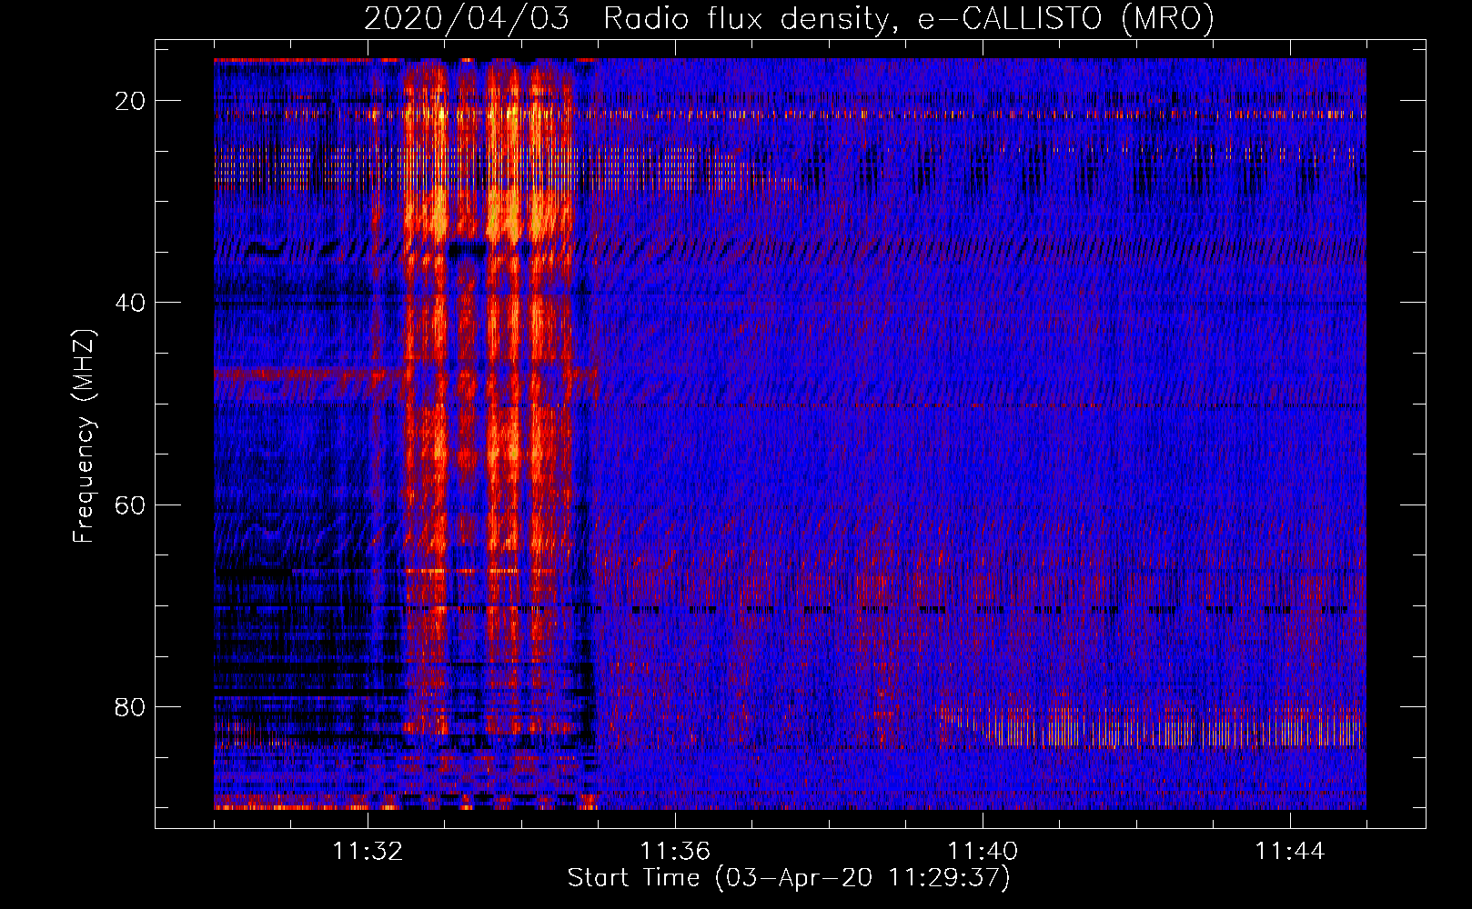1472x909 pixels.
Task: Click the 20 frequency tick label
Action: coord(130,101)
